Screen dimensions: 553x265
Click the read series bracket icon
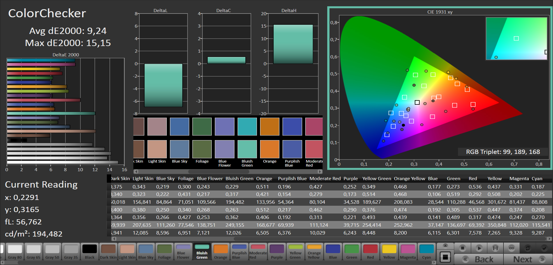(x=495, y=248)
